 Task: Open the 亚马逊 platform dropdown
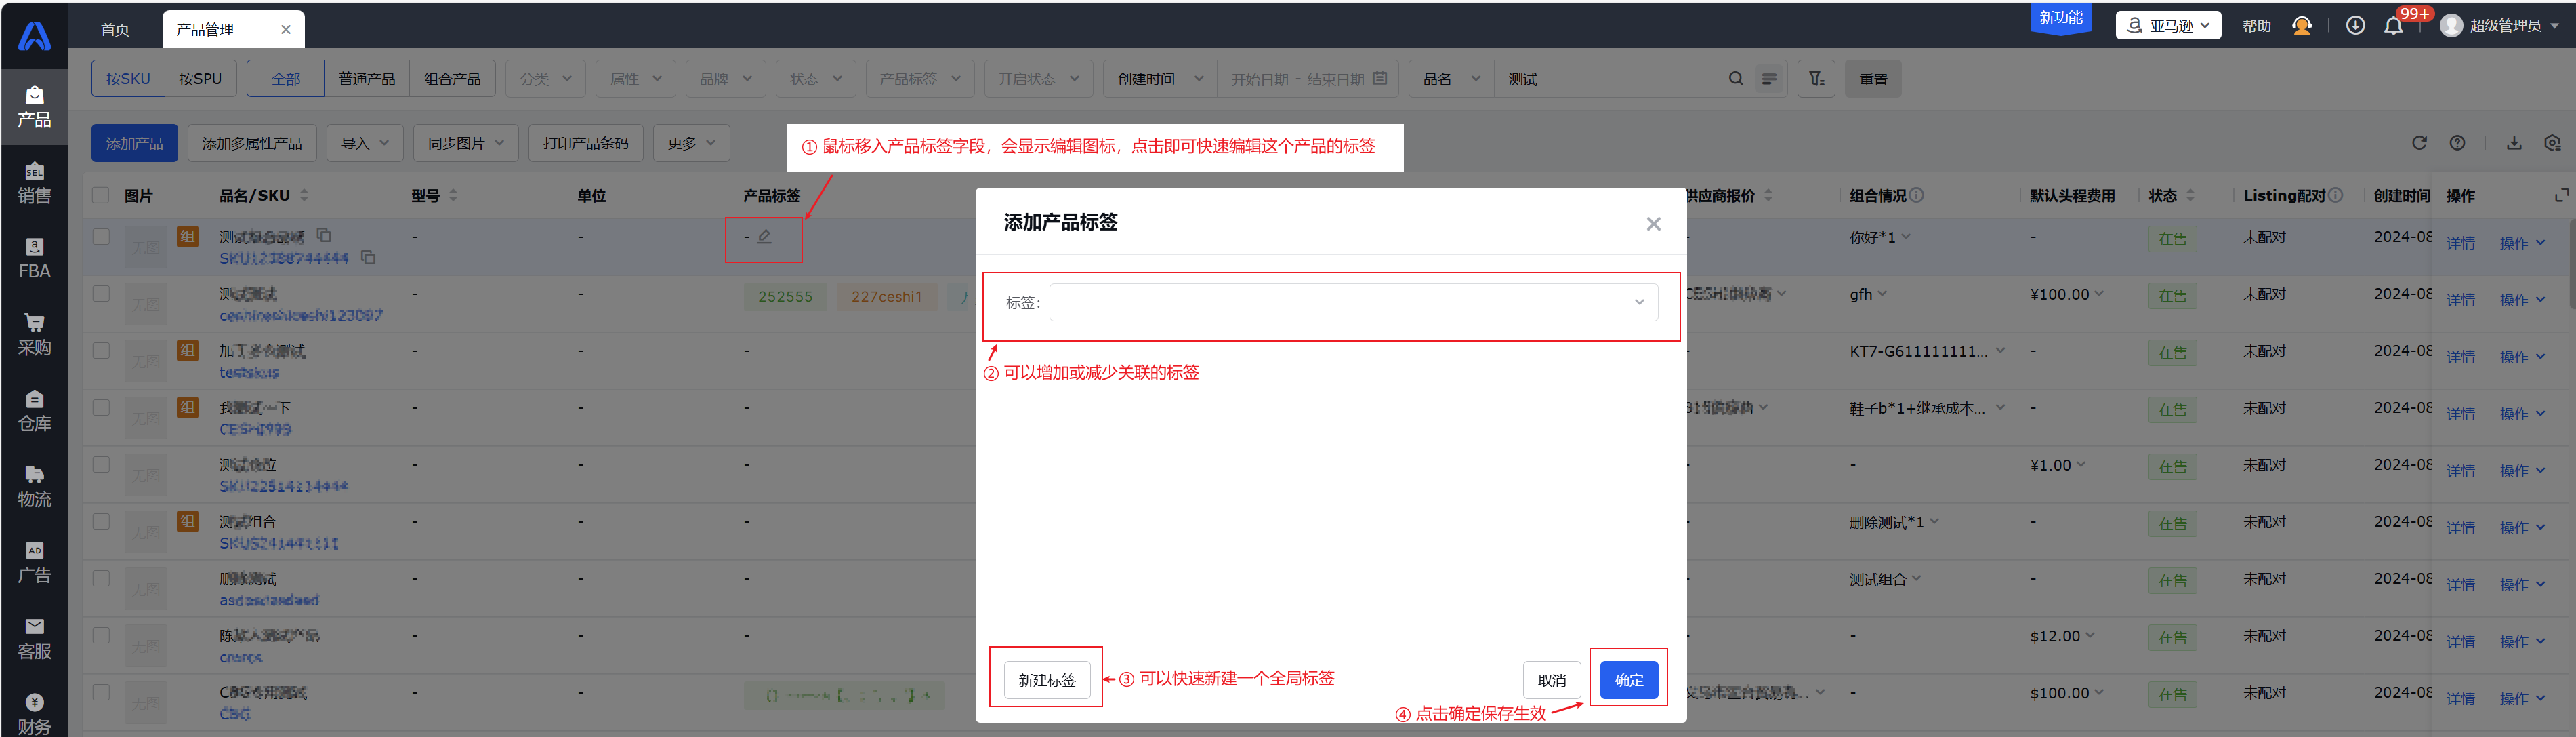tap(2168, 25)
